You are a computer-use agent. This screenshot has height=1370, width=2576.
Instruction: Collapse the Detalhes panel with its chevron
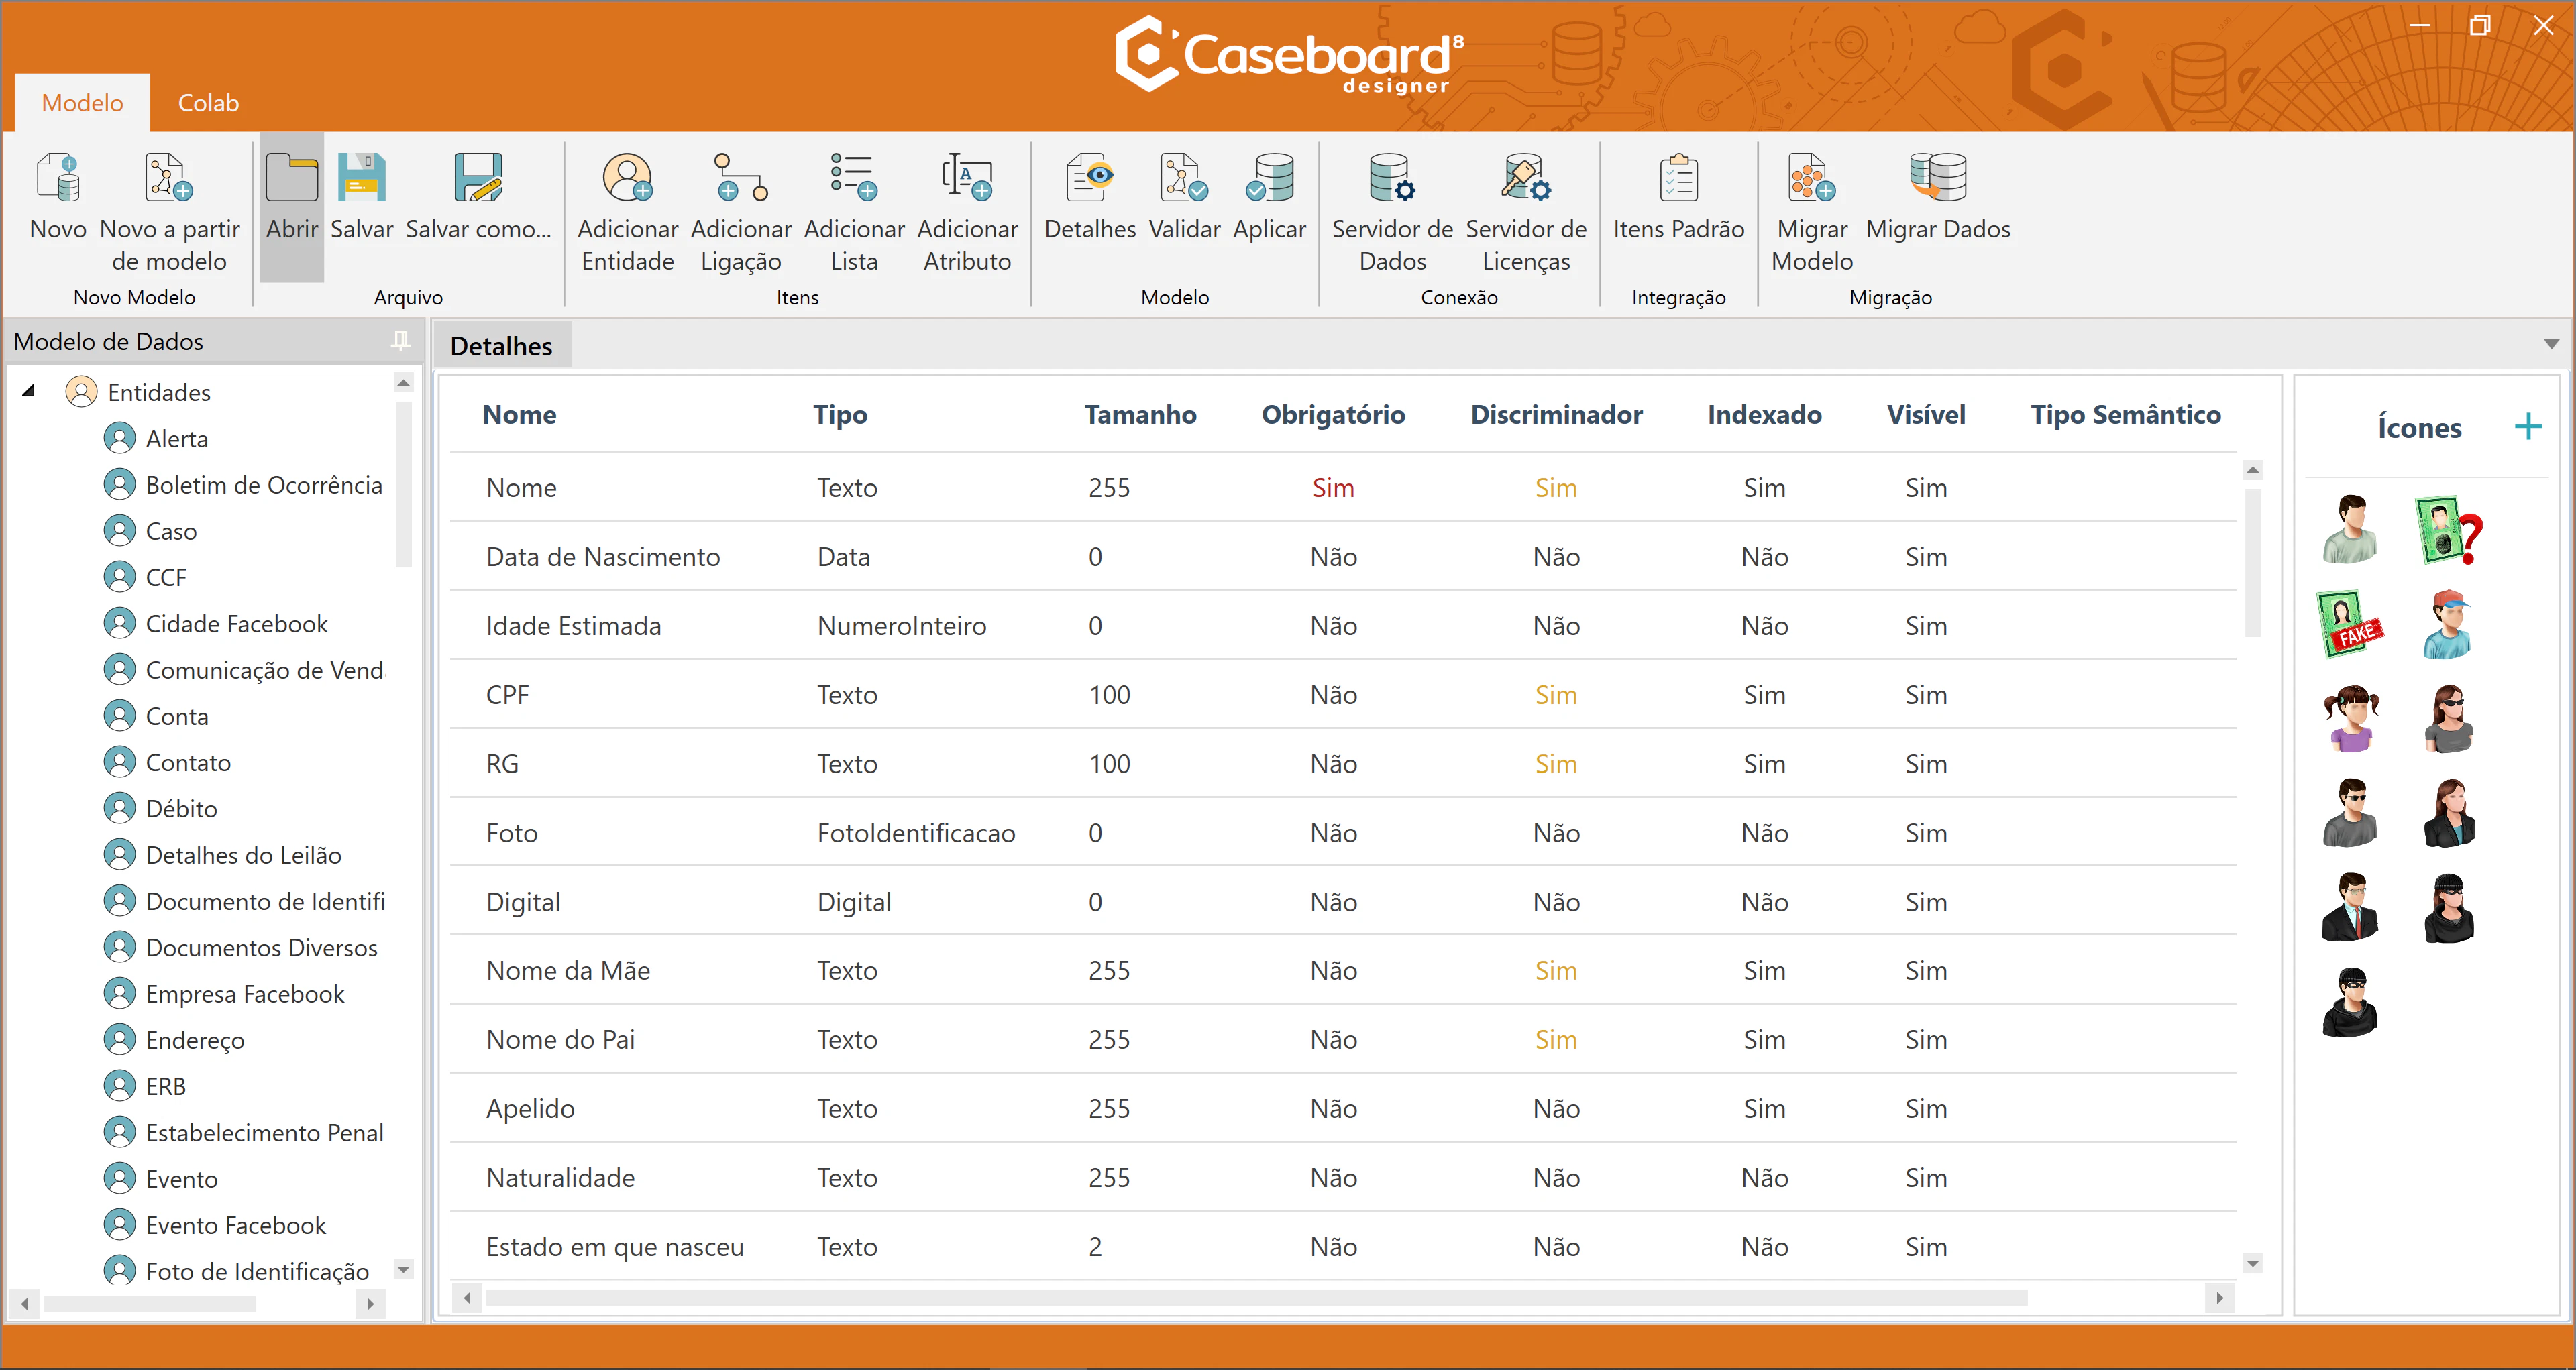2552,344
